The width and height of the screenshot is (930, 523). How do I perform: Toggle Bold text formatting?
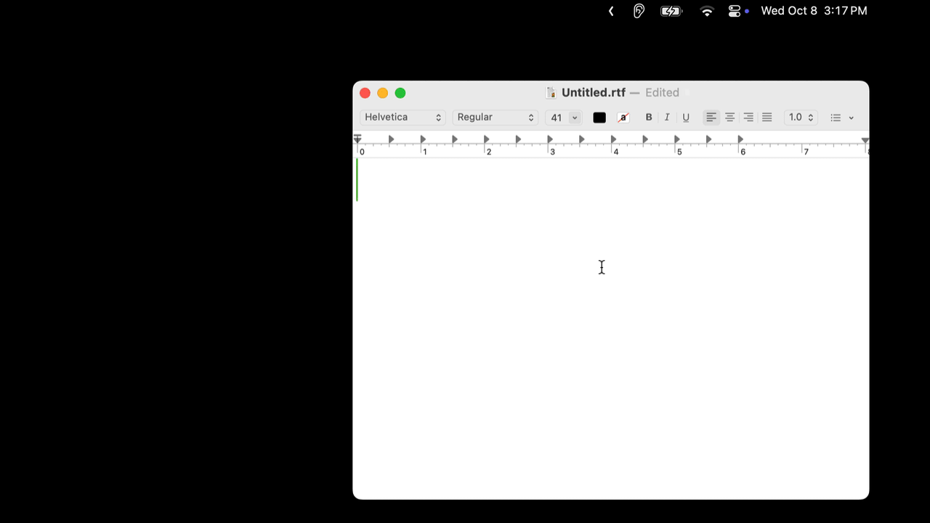pos(649,118)
